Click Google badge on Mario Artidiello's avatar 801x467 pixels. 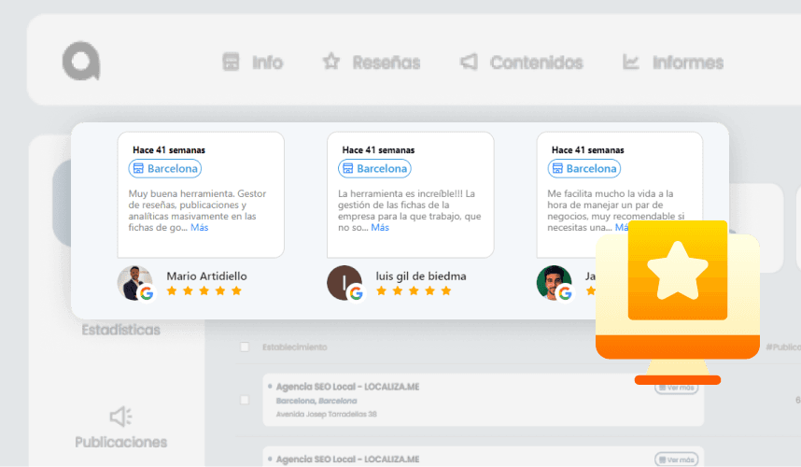[147, 293]
